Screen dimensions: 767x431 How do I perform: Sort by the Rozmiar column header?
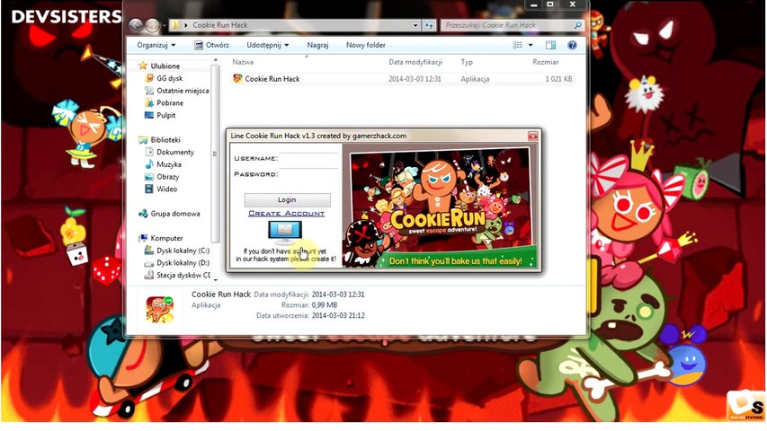click(x=546, y=62)
